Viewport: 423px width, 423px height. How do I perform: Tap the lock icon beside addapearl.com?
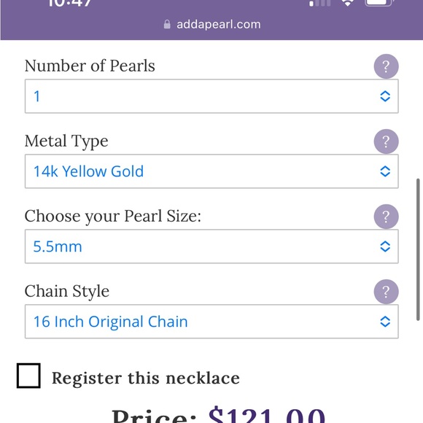167,24
